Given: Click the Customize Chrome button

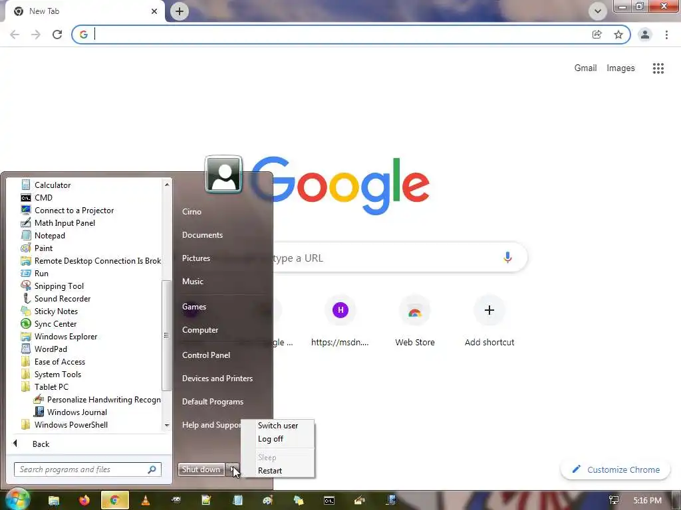Looking at the screenshot, I should point(615,469).
